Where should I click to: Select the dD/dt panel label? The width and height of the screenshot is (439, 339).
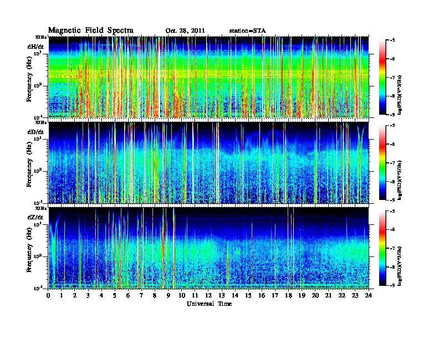pyautogui.click(x=35, y=132)
